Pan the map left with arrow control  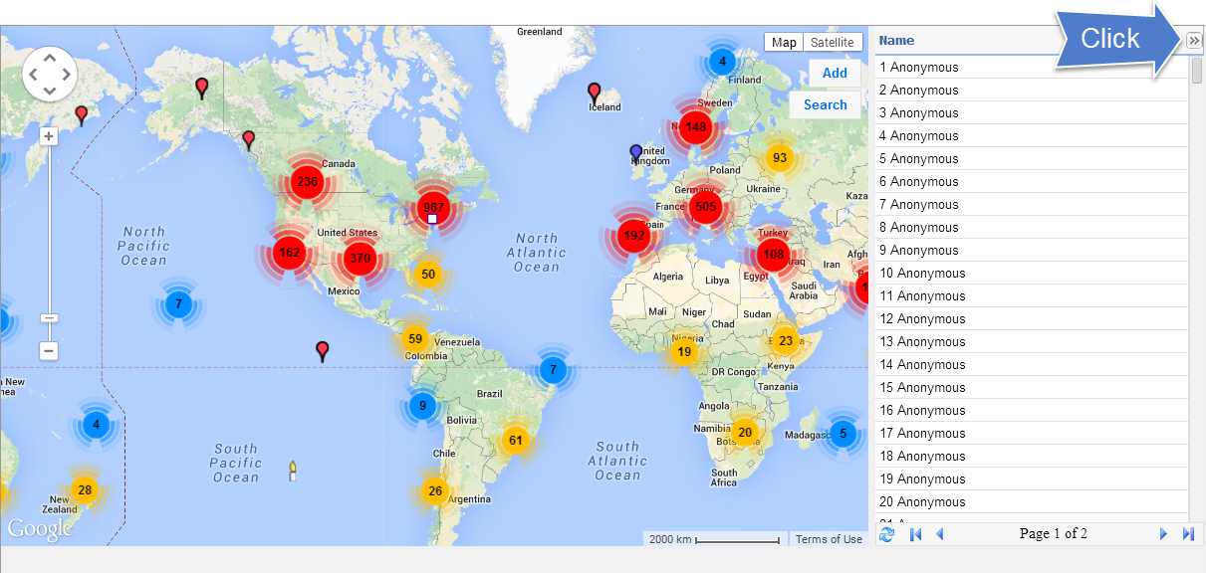32,74
